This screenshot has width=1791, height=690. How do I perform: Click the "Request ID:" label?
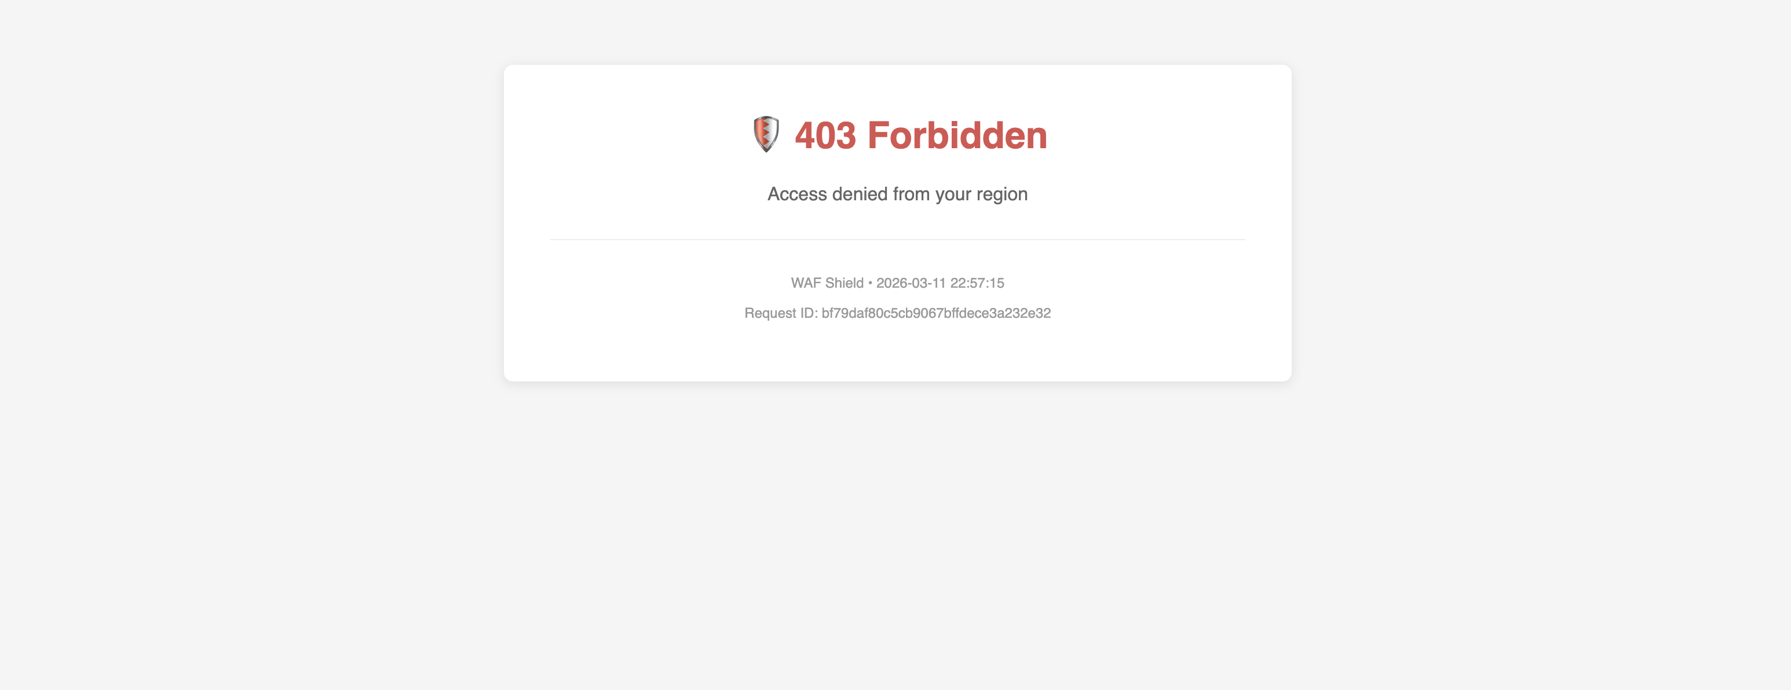(781, 313)
